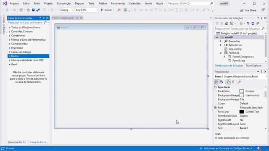Click the green Start play icon
This screenshot has height=151, width=269.
[102, 10]
